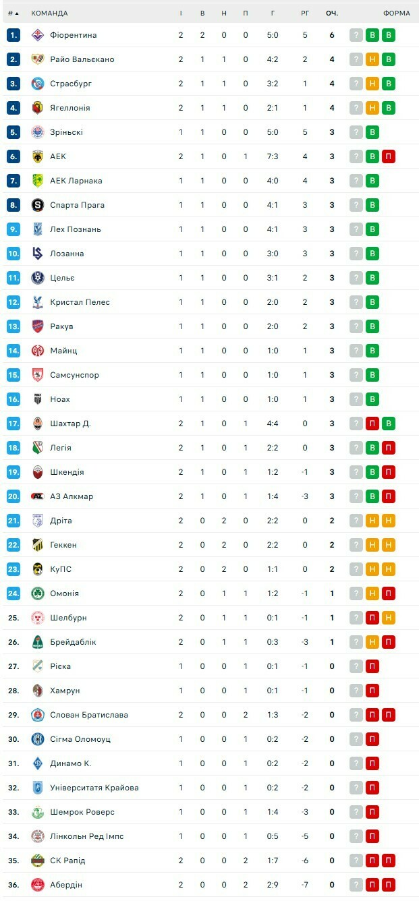Image resolution: width=419 pixels, height=901 pixels.
Task: Click the Абердін team crest
Action: pyautogui.click(x=38, y=885)
